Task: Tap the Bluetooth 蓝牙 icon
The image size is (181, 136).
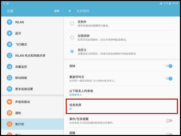Action: [x=10, y=33]
